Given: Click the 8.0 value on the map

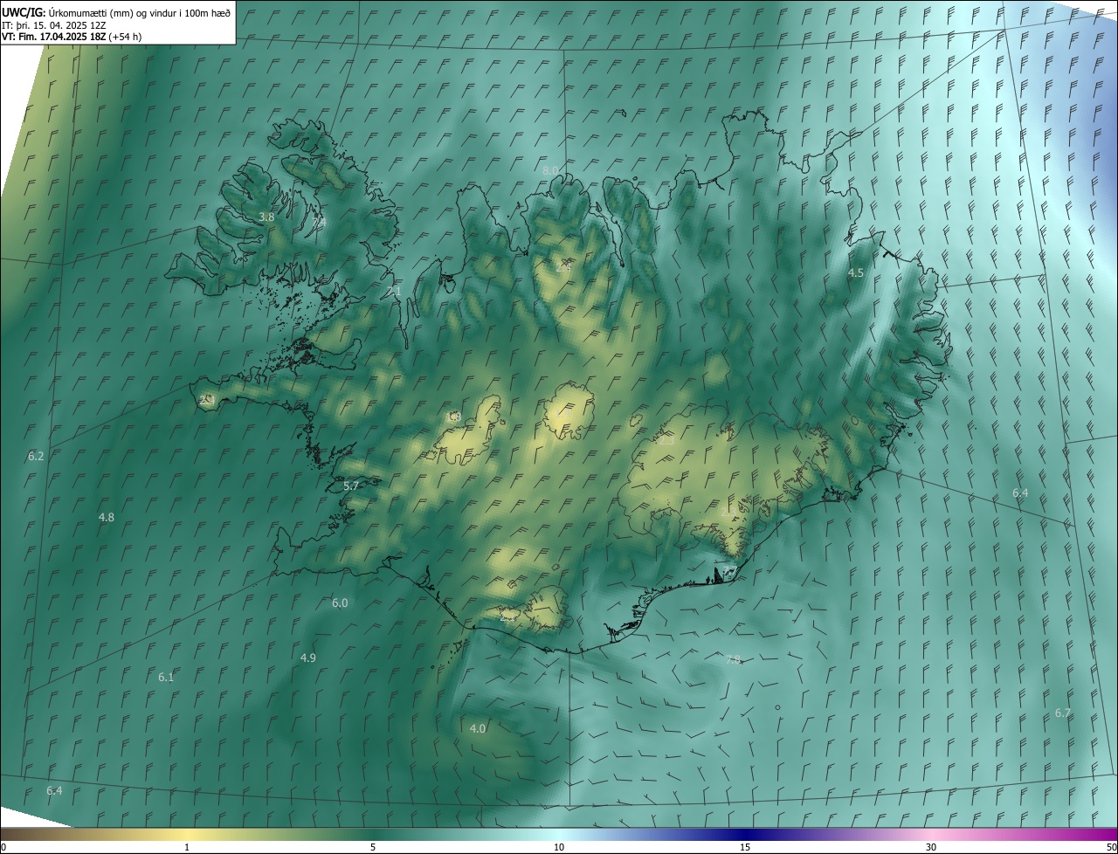Looking at the screenshot, I should (x=550, y=170).
